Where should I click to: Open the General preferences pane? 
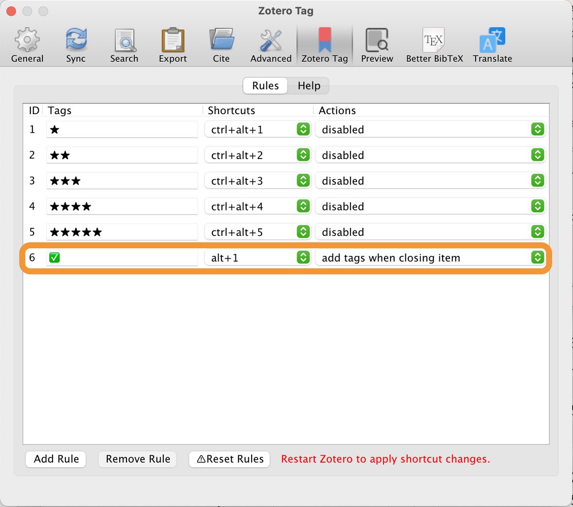click(27, 46)
